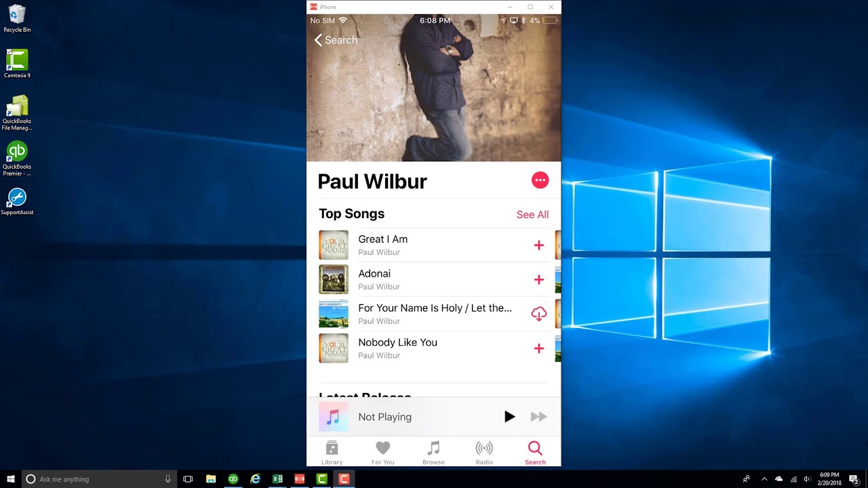This screenshot has height=488, width=868.
Task: Open the taskbar clock and date
Action: tap(829, 479)
